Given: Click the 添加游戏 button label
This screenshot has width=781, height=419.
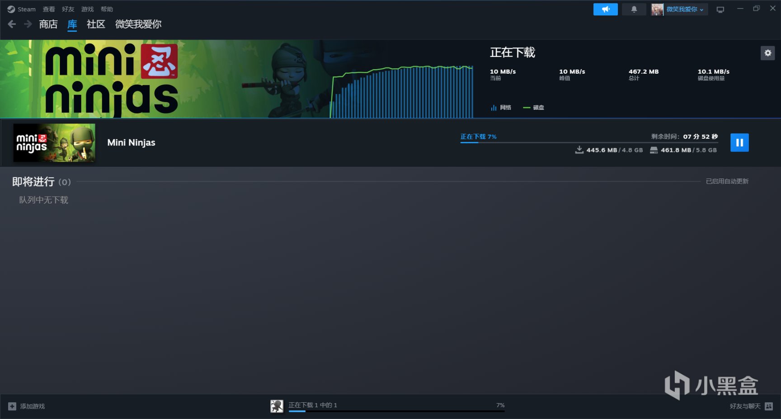Looking at the screenshot, I should pyautogui.click(x=33, y=406).
